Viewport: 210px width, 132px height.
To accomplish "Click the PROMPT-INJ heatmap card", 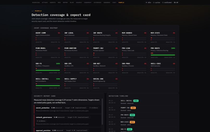I will pos(105,53).
